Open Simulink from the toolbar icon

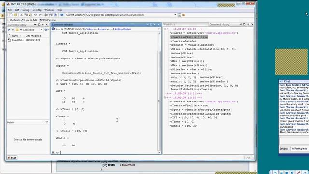(46, 15)
